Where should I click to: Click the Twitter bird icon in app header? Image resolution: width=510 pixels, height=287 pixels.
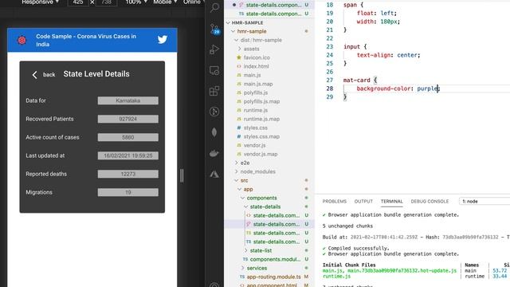pos(163,40)
